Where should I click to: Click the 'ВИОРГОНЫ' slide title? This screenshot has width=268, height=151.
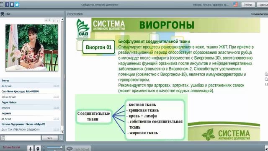click(167, 25)
